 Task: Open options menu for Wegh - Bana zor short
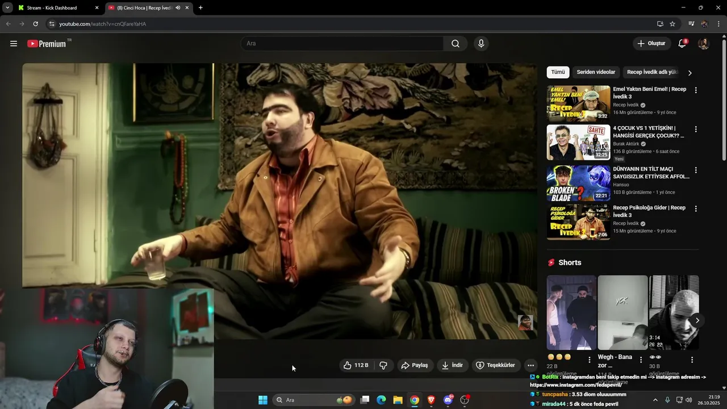click(641, 360)
